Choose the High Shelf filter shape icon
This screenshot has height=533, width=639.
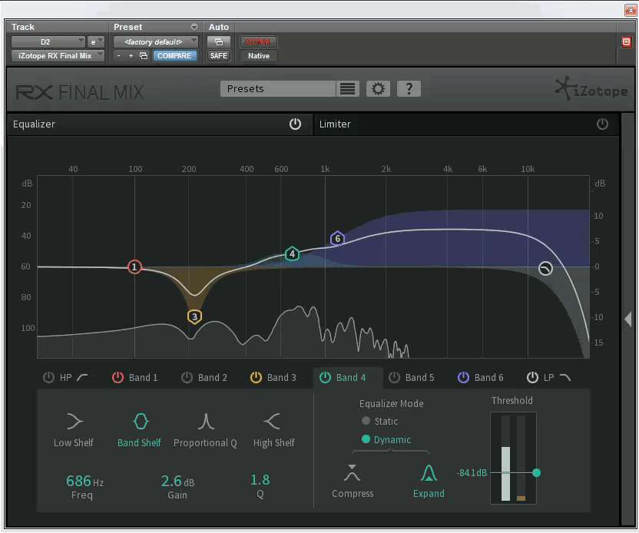point(272,422)
